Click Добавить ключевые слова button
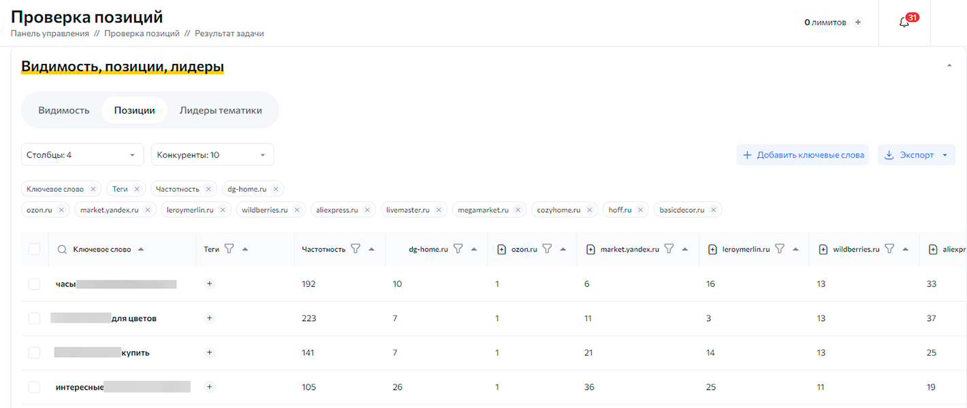 [x=803, y=155]
